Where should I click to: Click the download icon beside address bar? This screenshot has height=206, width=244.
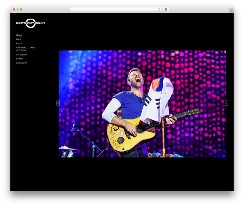[x=166, y=9]
